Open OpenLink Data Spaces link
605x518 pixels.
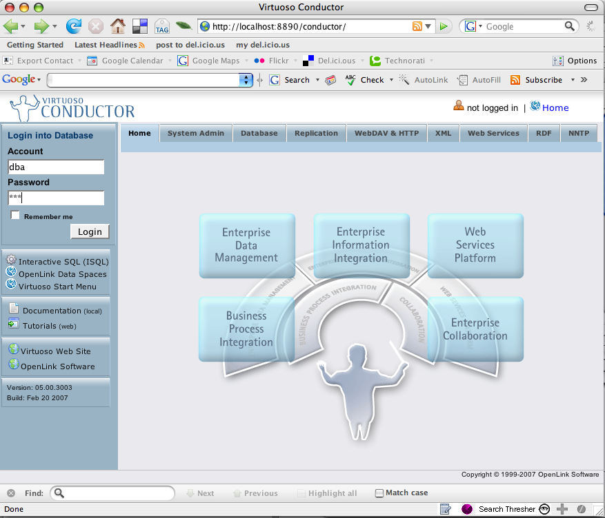(63, 274)
